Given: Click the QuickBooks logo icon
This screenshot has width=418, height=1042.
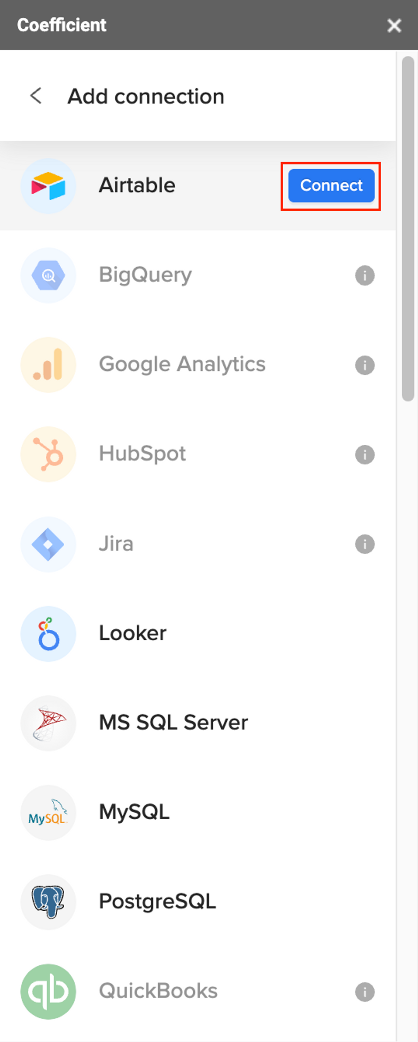Looking at the screenshot, I should [48, 991].
